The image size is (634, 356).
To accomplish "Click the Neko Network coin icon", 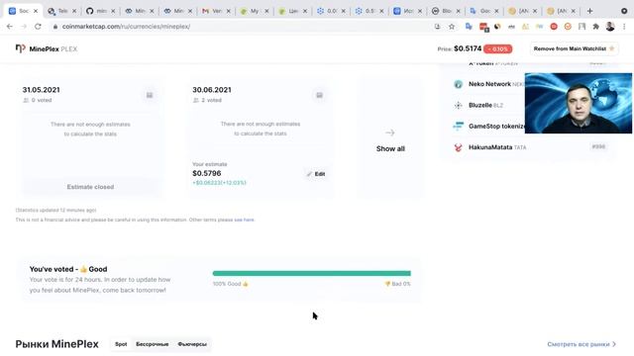I will (x=458, y=84).
